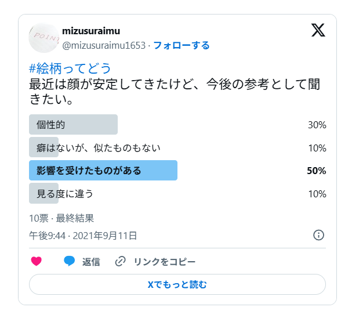Image resolution: width=352 pixels, height=318 pixels.
Task: Click the reply speech bubble icon
Action: coord(70,262)
